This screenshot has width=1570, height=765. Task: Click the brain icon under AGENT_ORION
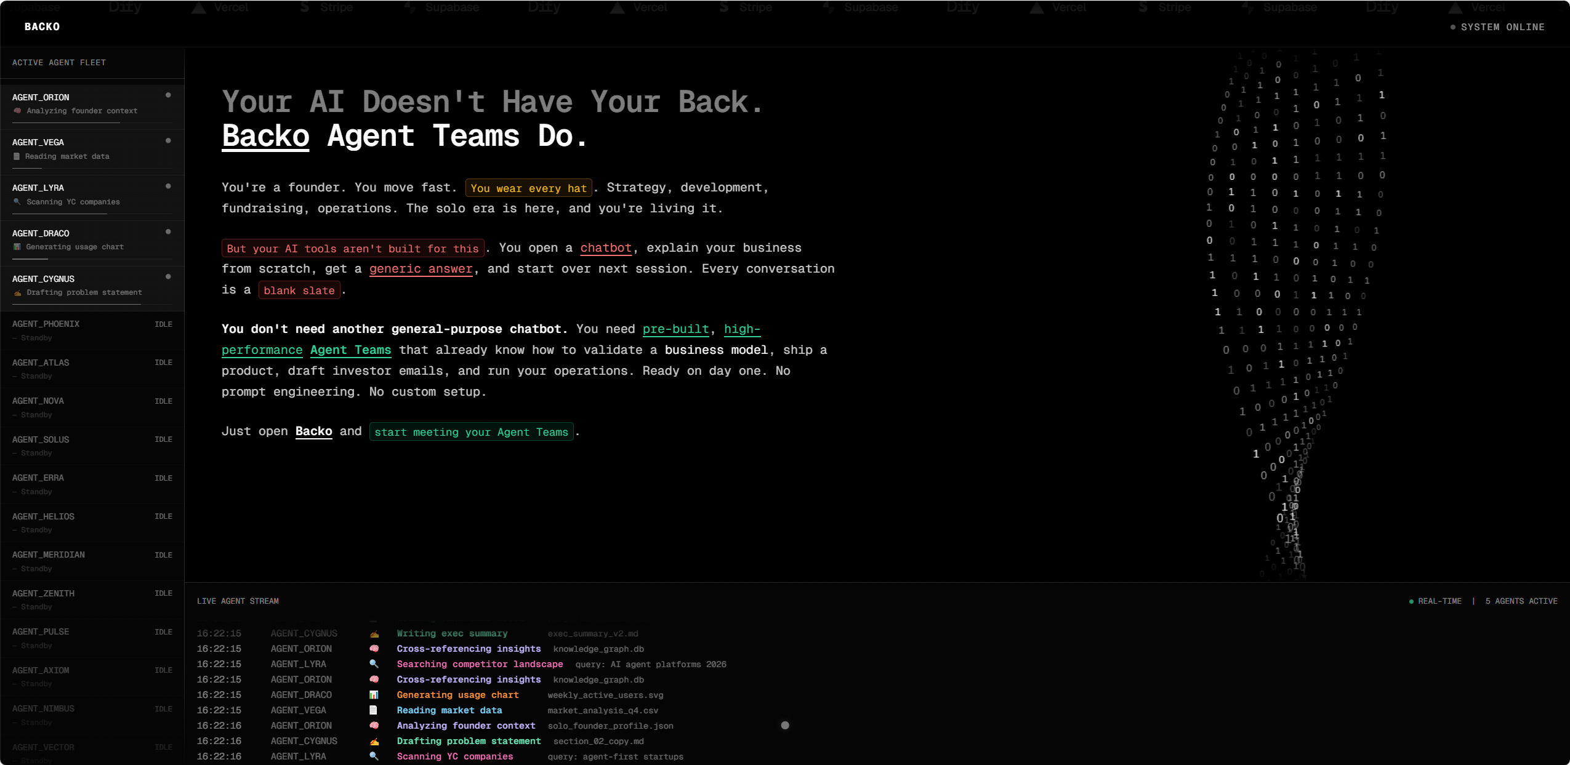point(17,111)
